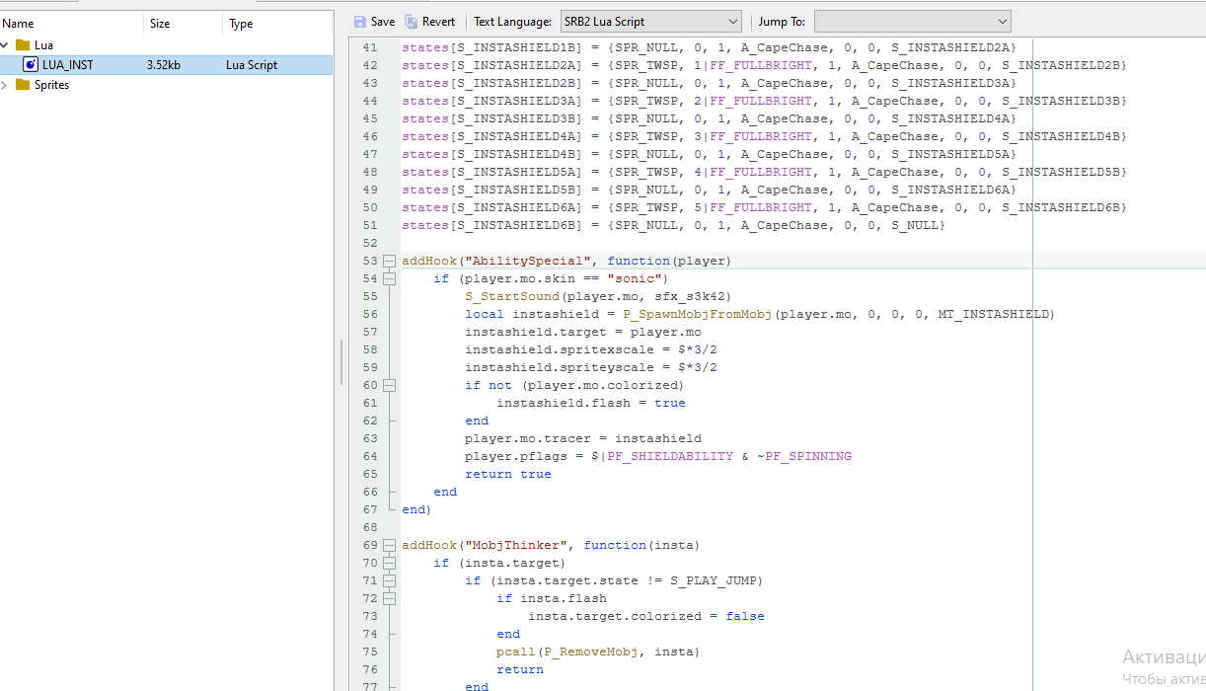Sort entries by Size column header
Viewport: 1206px width, 691px height.
(183, 24)
